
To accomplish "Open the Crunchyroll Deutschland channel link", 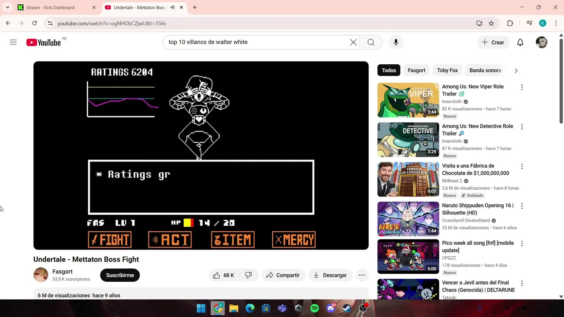I will pyautogui.click(x=466, y=221).
